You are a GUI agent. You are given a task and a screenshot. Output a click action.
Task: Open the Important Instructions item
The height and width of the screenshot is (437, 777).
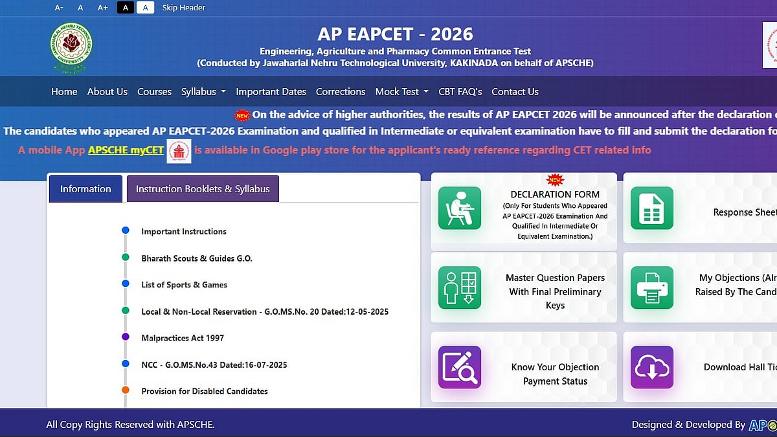click(x=184, y=232)
